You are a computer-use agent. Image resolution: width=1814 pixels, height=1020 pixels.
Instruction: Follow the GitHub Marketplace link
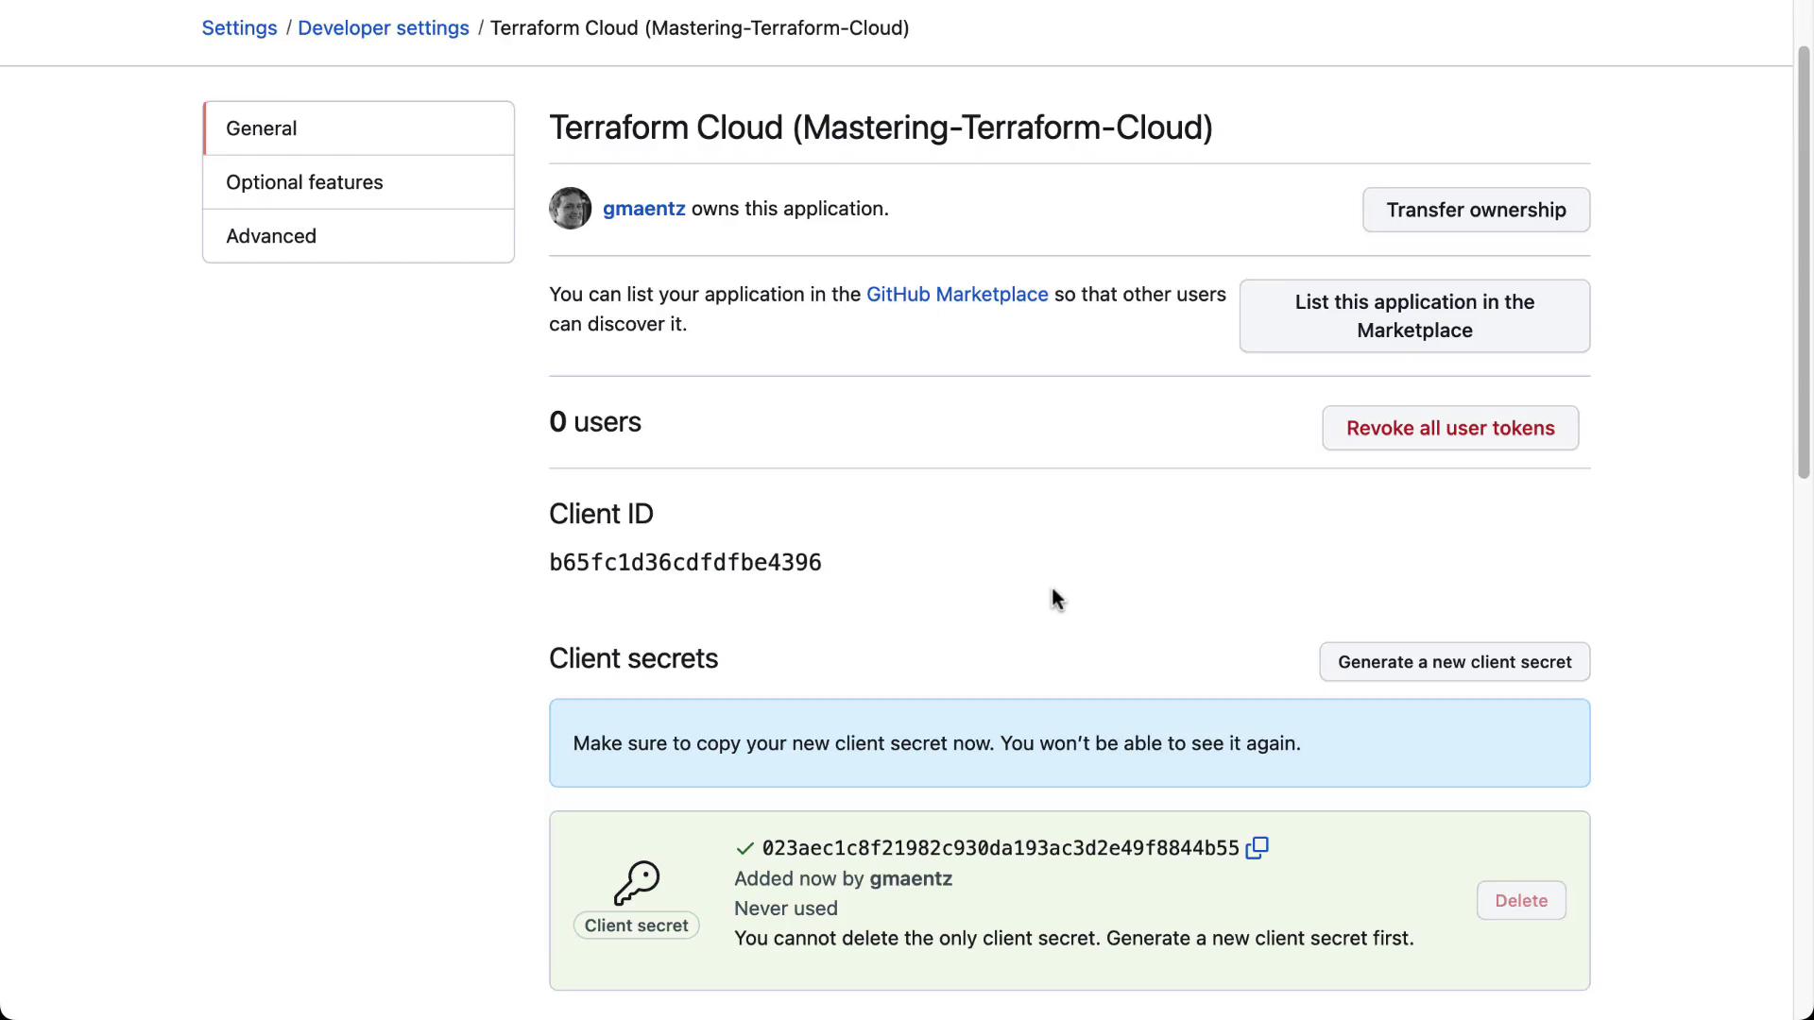coord(956,295)
